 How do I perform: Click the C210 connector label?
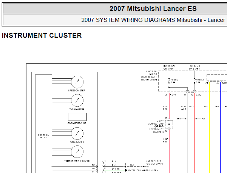tap(198, 95)
